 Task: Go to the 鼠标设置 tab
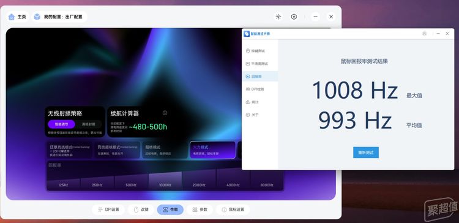(233, 210)
